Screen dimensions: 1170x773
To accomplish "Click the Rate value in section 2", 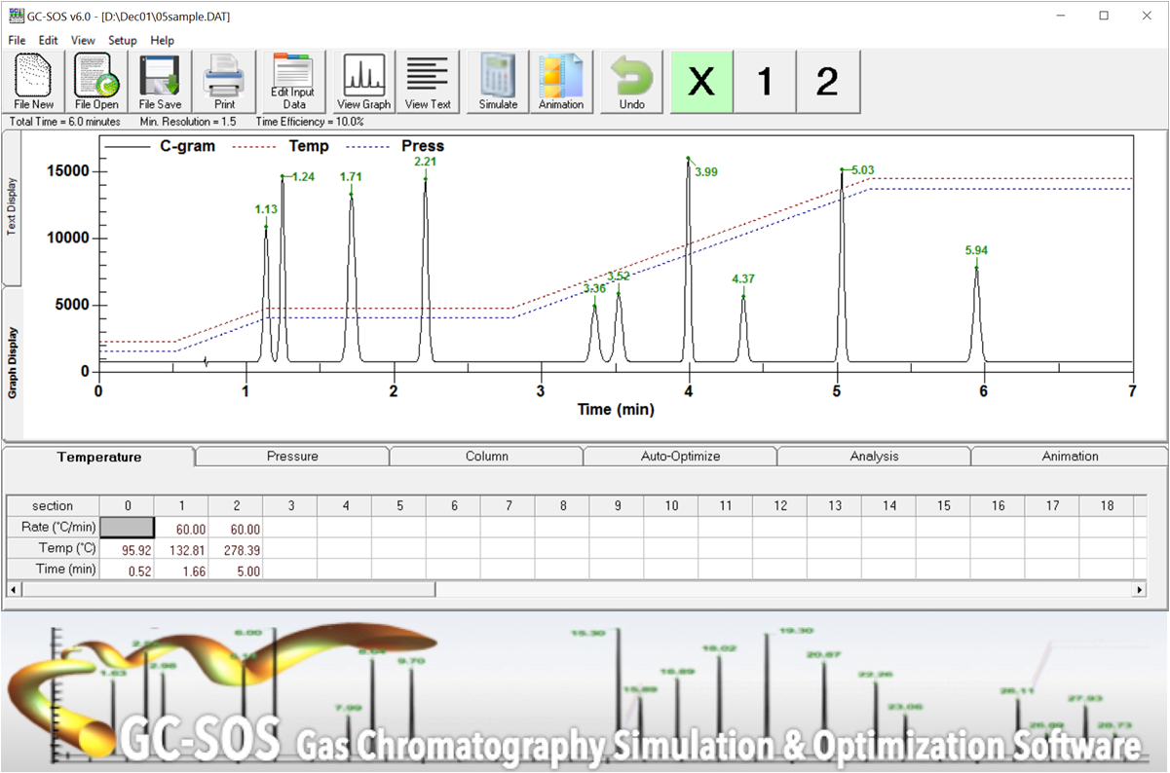I will tap(235, 528).
